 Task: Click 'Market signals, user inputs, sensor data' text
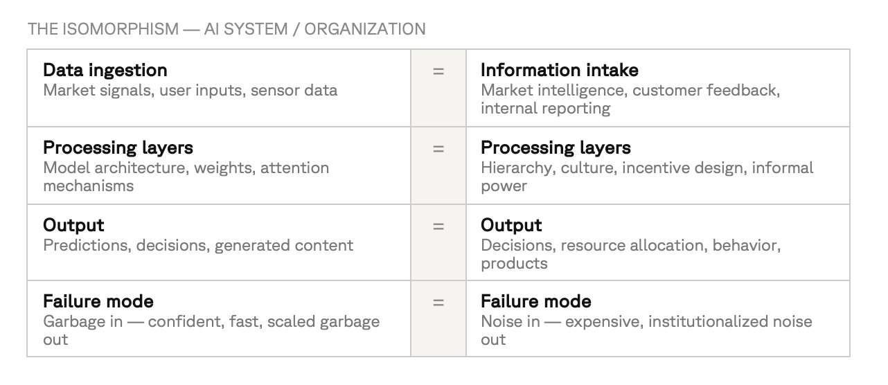[x=190, y=90]
